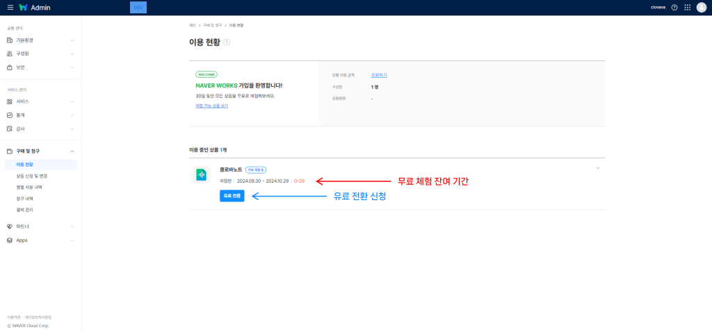The image size is (712, 332).
Task: Expand the 파트너 menu chevron
Action: point(72,226)
